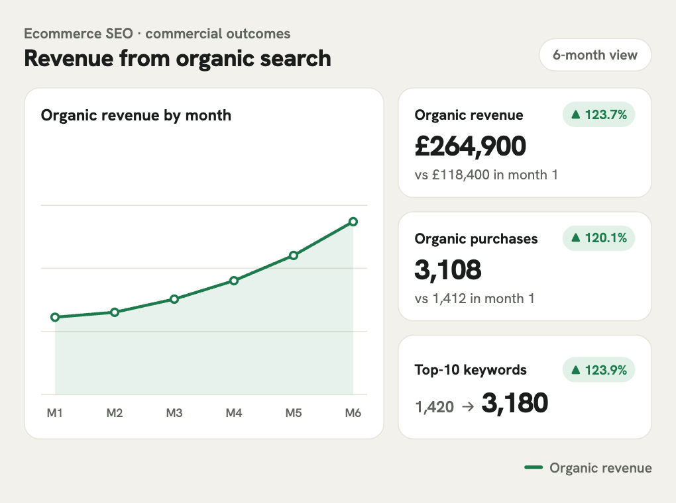Click the M3 axis label
The image size is (676, 503).
click(174, 413)
